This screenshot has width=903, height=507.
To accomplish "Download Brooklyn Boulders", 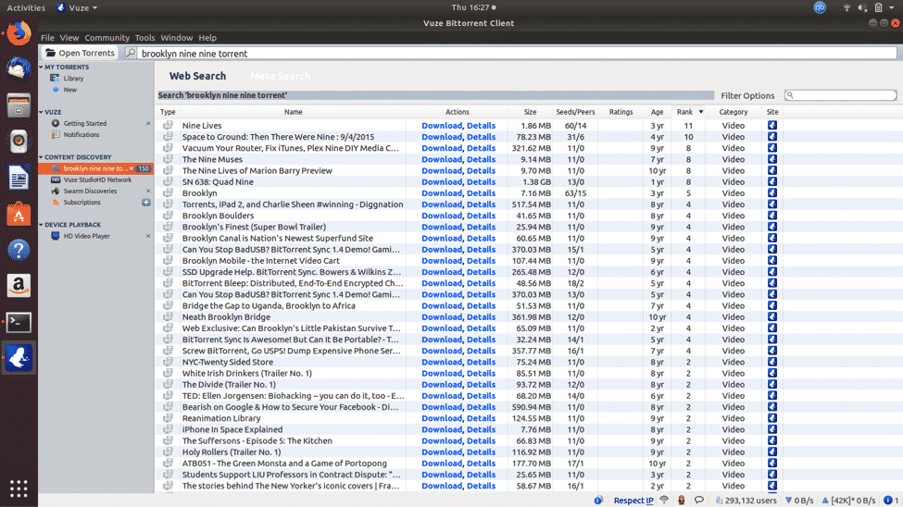I will tap(441, 216).
